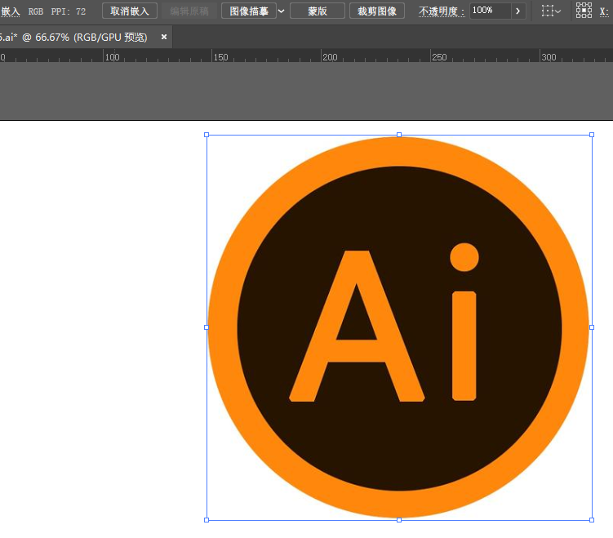
Task: Click the Ai logo image on canvas
Action: pyautogui.click(x=398, y=327)
